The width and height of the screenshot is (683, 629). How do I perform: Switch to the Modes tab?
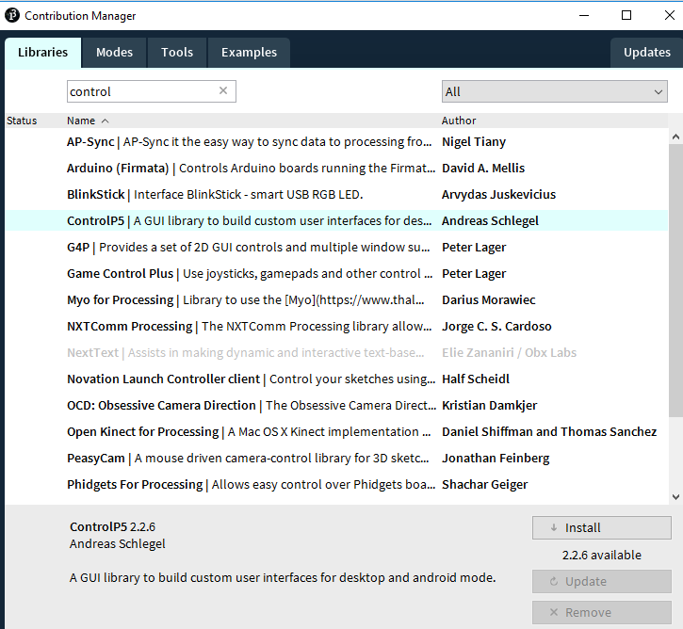pyautogui.click(x=114, y=52)
